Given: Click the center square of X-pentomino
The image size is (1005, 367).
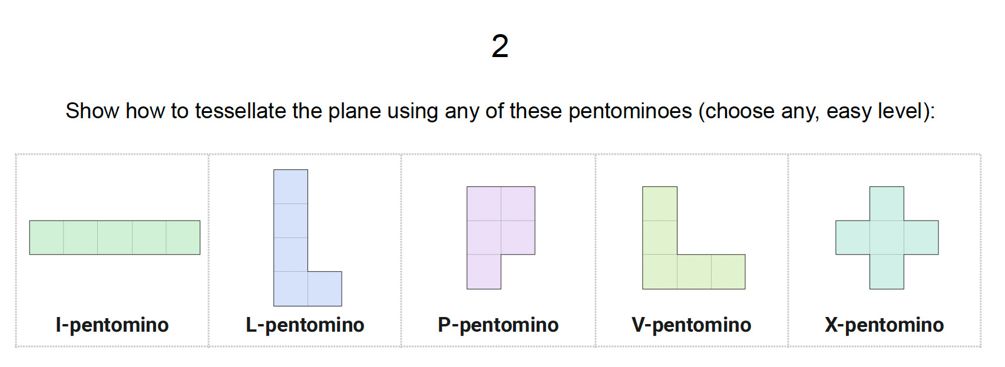Looking at the screenshot, I should coord(887,238).
